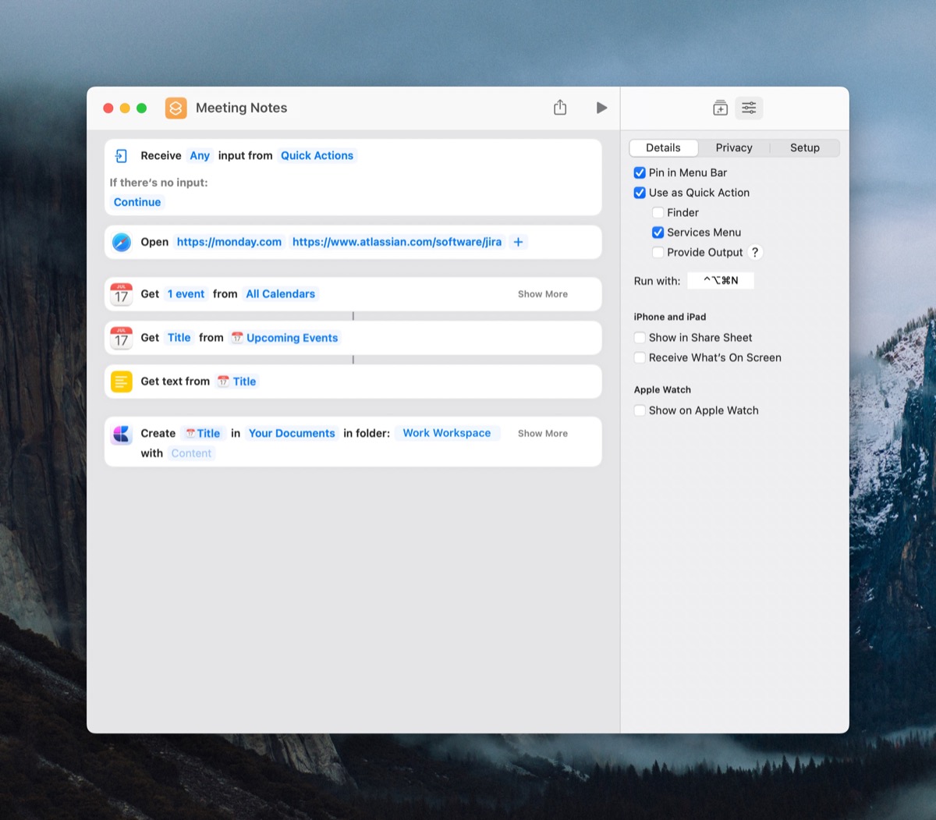Screen dimensions: 936x820
Task: Run the shortcut with the play button
Action: (x=601, y=108)
